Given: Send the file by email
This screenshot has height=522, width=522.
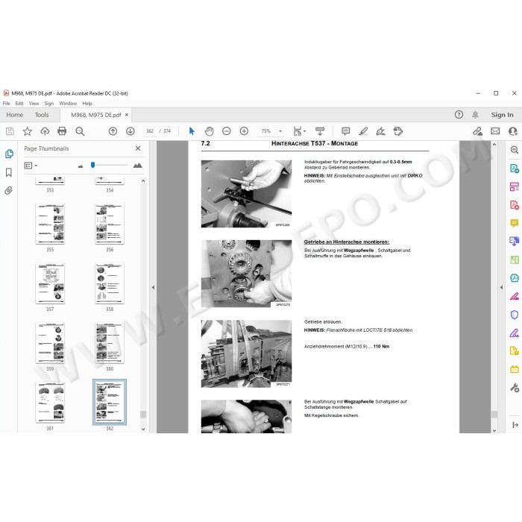Looking at the screenshot, I should (x=495, y=131).
